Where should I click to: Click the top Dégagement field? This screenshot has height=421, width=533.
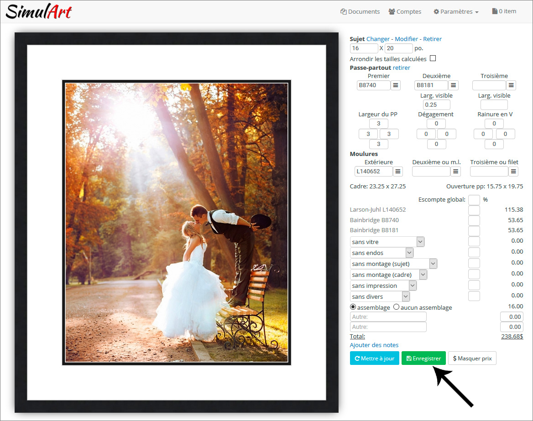(436, 124)
